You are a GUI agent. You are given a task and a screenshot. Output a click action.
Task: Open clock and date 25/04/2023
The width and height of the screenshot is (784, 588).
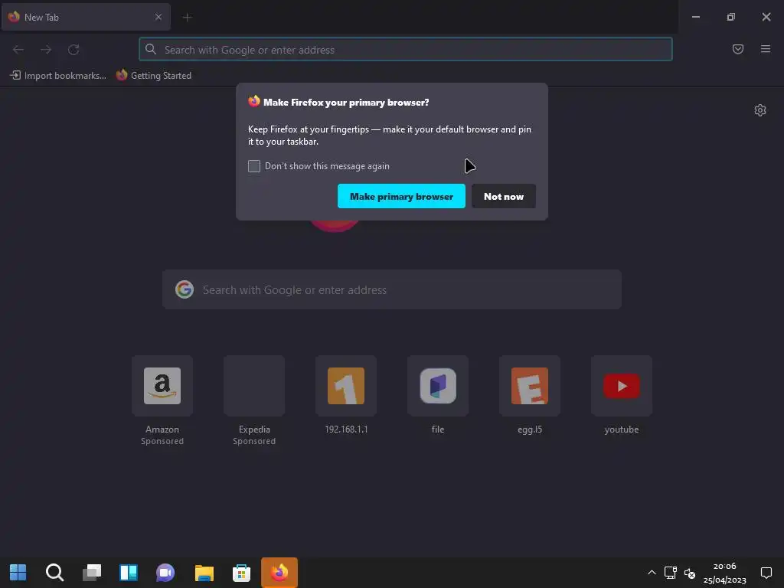724,573
